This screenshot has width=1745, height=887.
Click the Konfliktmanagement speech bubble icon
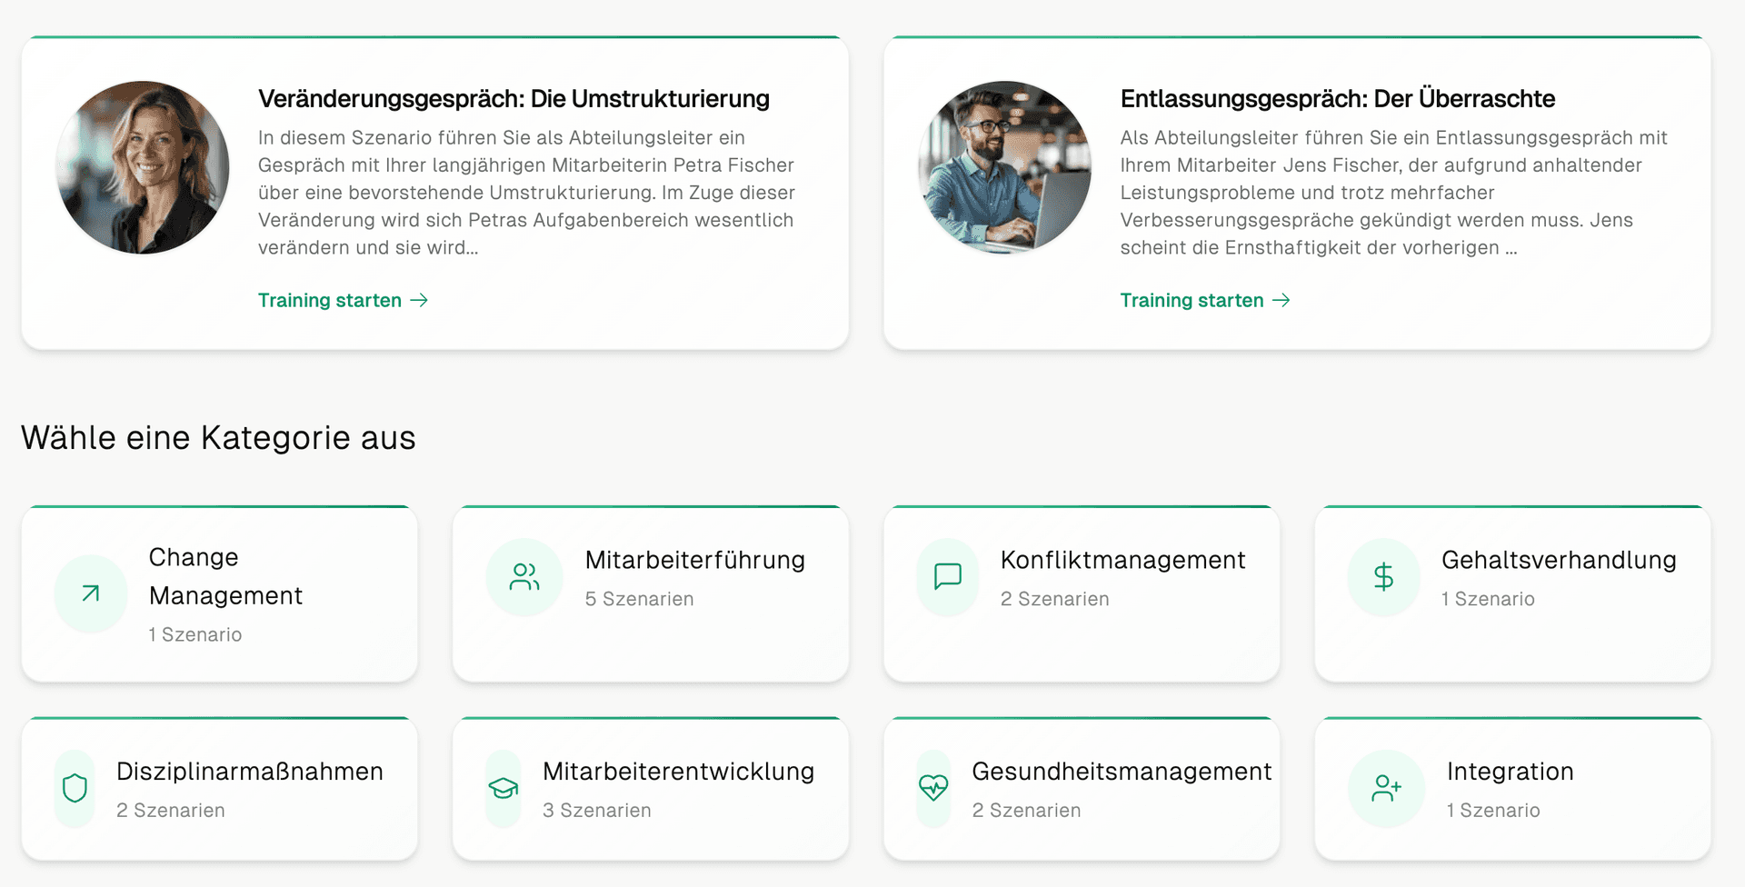(947, 577)
